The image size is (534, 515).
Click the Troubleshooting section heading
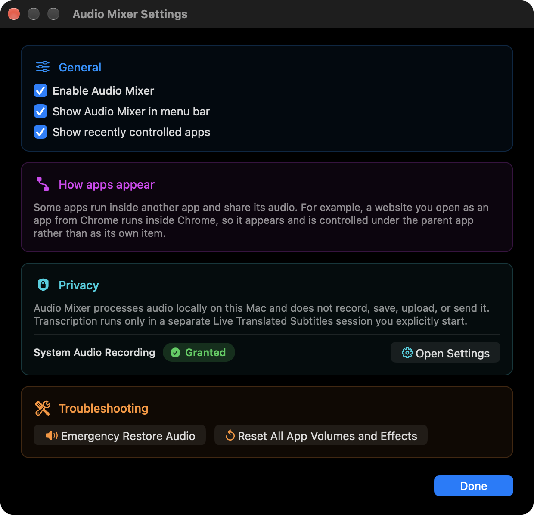pyautogui.click(x=103, y=408)
